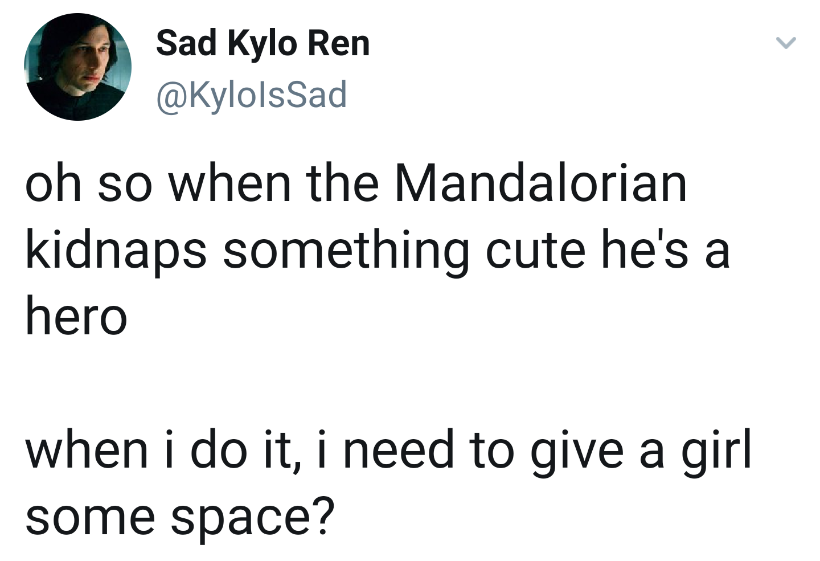Click the word "girl" in the tweet

click(716, 450)
